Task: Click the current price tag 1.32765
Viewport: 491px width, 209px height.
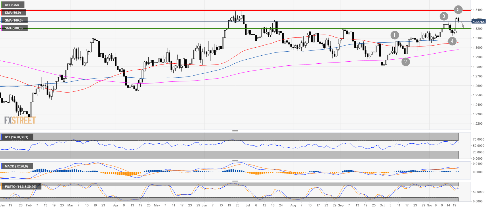Action: point(479,22)
